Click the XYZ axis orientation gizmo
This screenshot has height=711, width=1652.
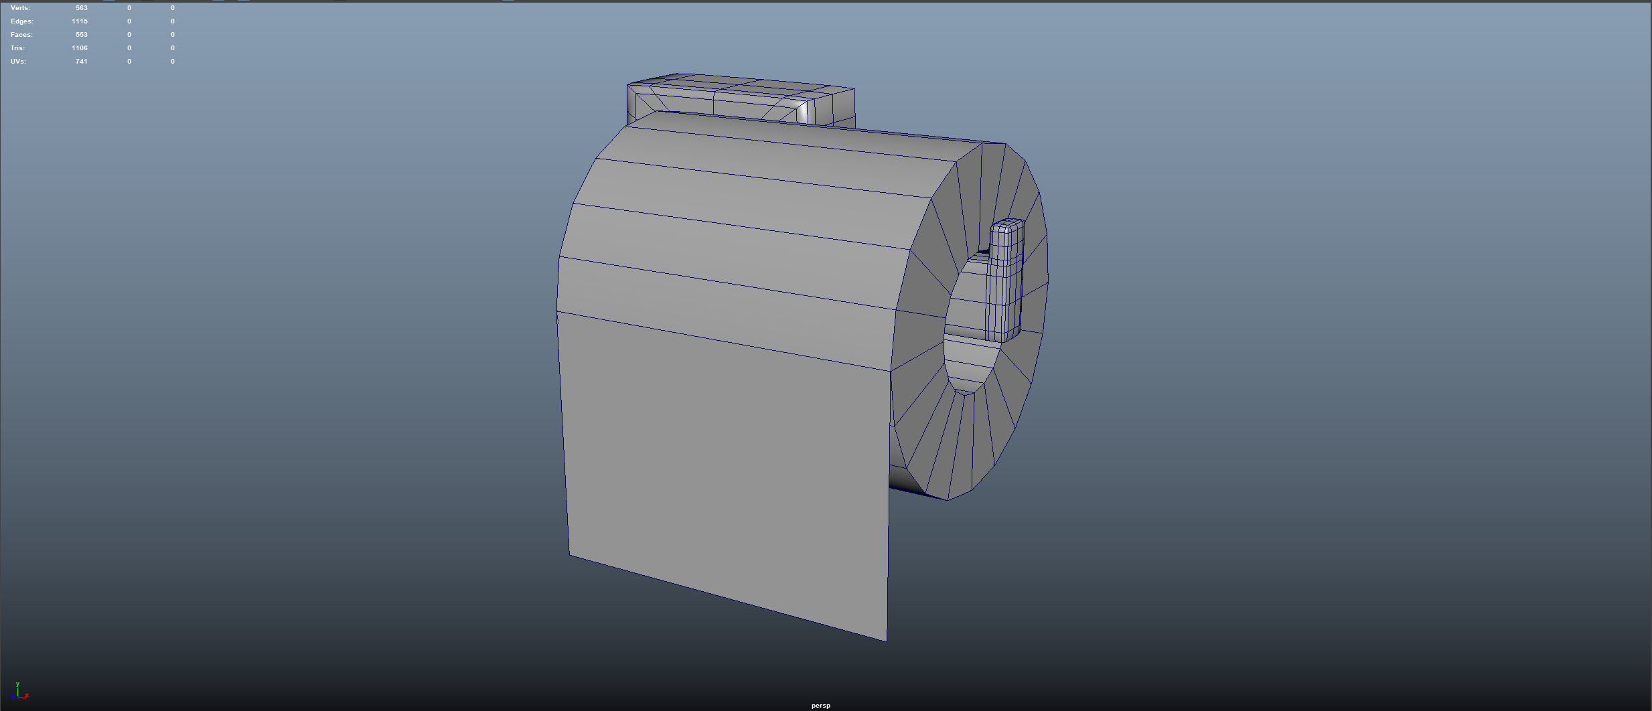(19, 692)
